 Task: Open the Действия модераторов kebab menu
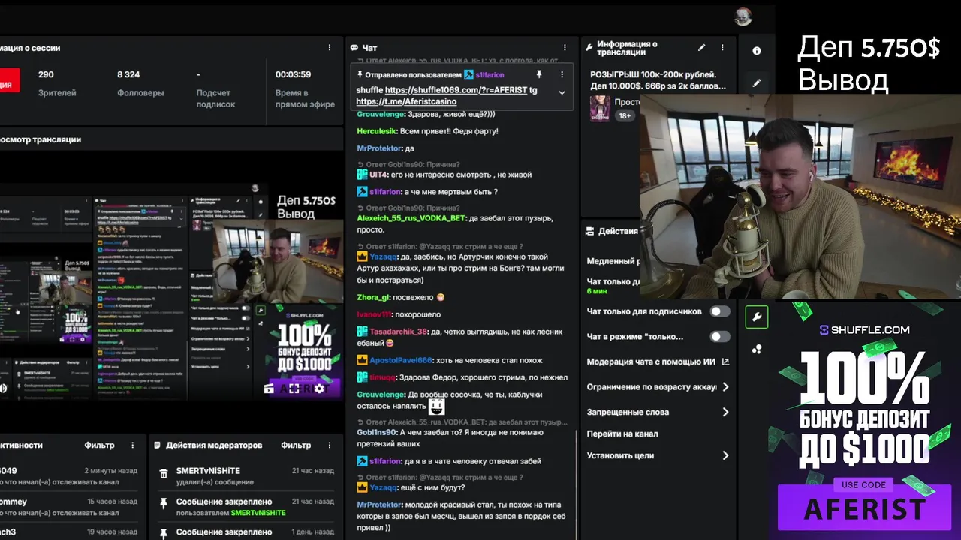click(330, 445)
